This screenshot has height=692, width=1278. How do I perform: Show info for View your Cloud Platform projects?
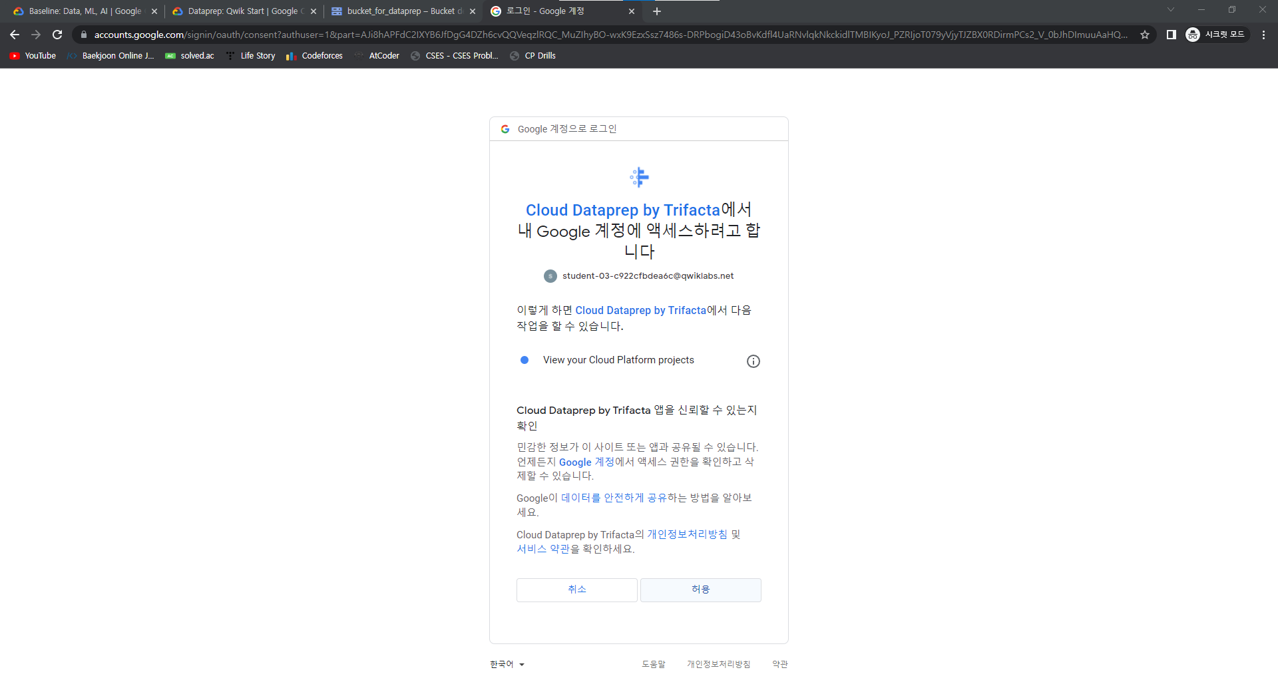coord(753,361)
